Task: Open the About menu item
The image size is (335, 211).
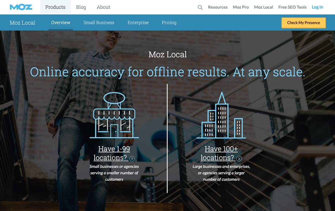Action: [x=104, y=7]
